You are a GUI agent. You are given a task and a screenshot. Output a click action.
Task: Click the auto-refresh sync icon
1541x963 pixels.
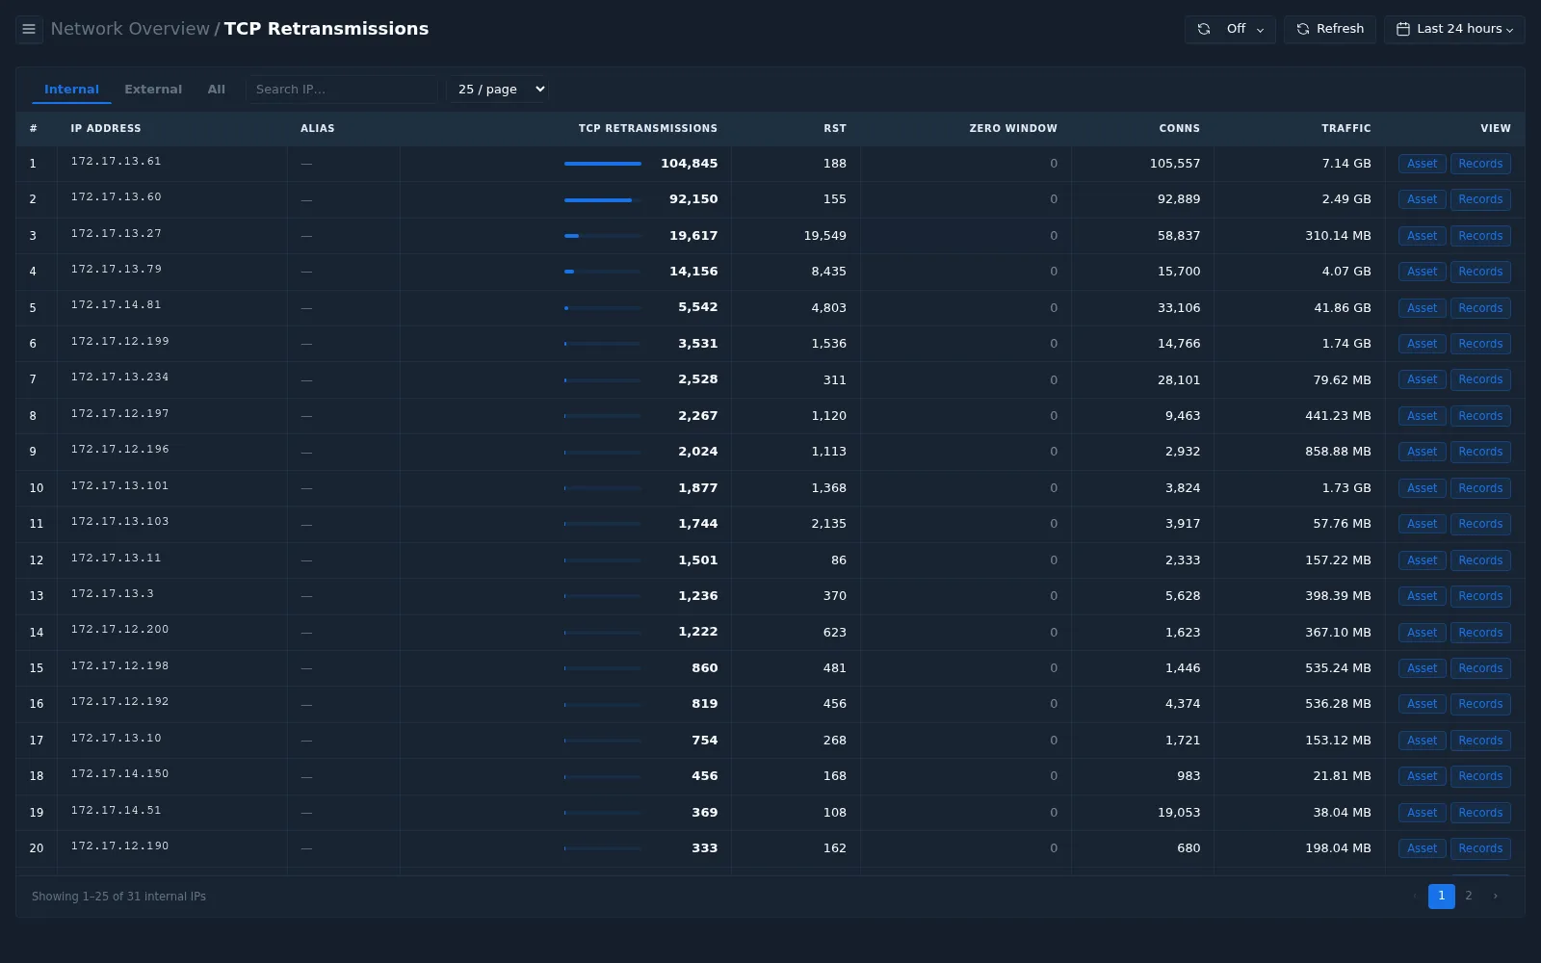point(1204,29)
